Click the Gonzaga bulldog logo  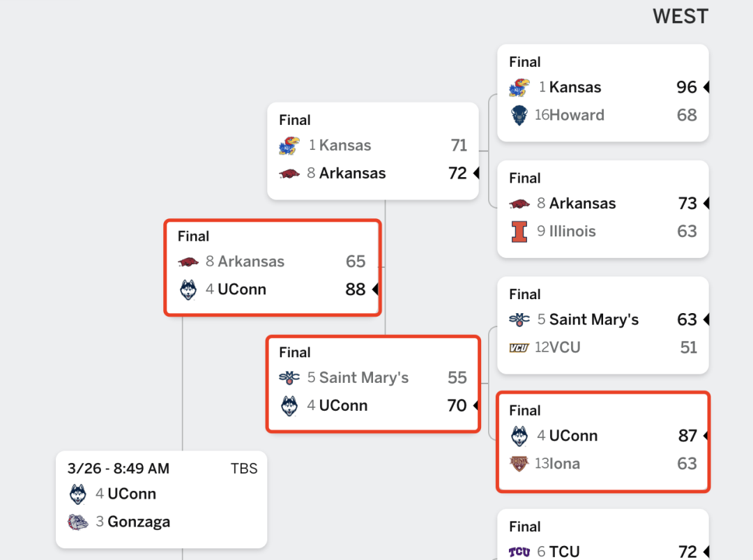click(x=77, y=522)
